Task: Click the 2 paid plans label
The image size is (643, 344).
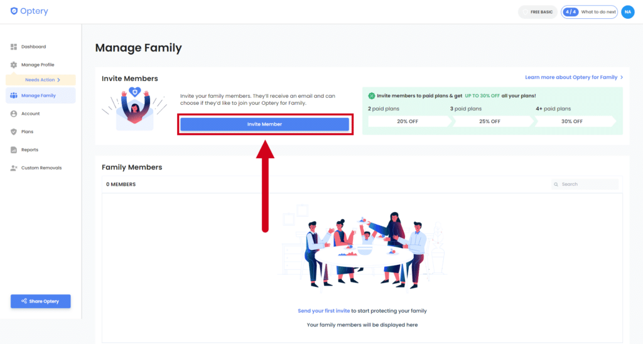Action: (384, 109)
